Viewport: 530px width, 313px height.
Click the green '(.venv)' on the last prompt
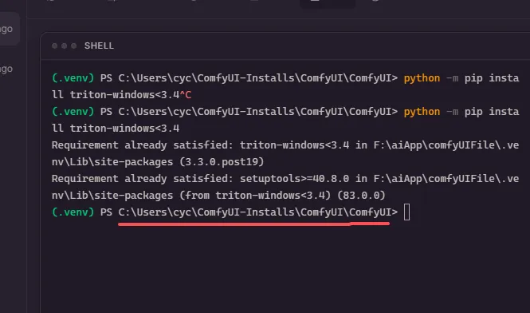pyautogui.click(x=73, y=212)
